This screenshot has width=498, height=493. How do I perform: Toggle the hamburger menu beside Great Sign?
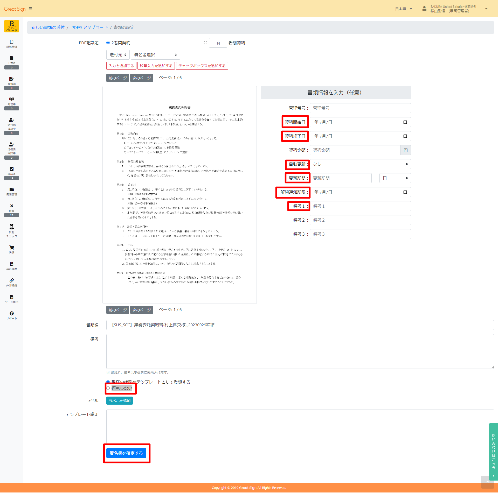tap(30, 9)
